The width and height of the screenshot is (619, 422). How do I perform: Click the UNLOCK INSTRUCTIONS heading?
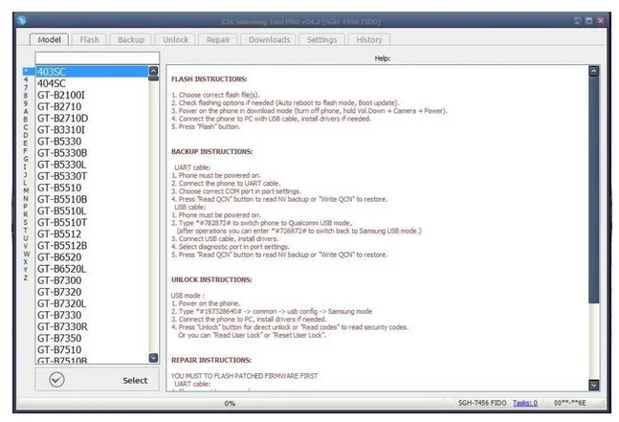[x=211, y=279]
